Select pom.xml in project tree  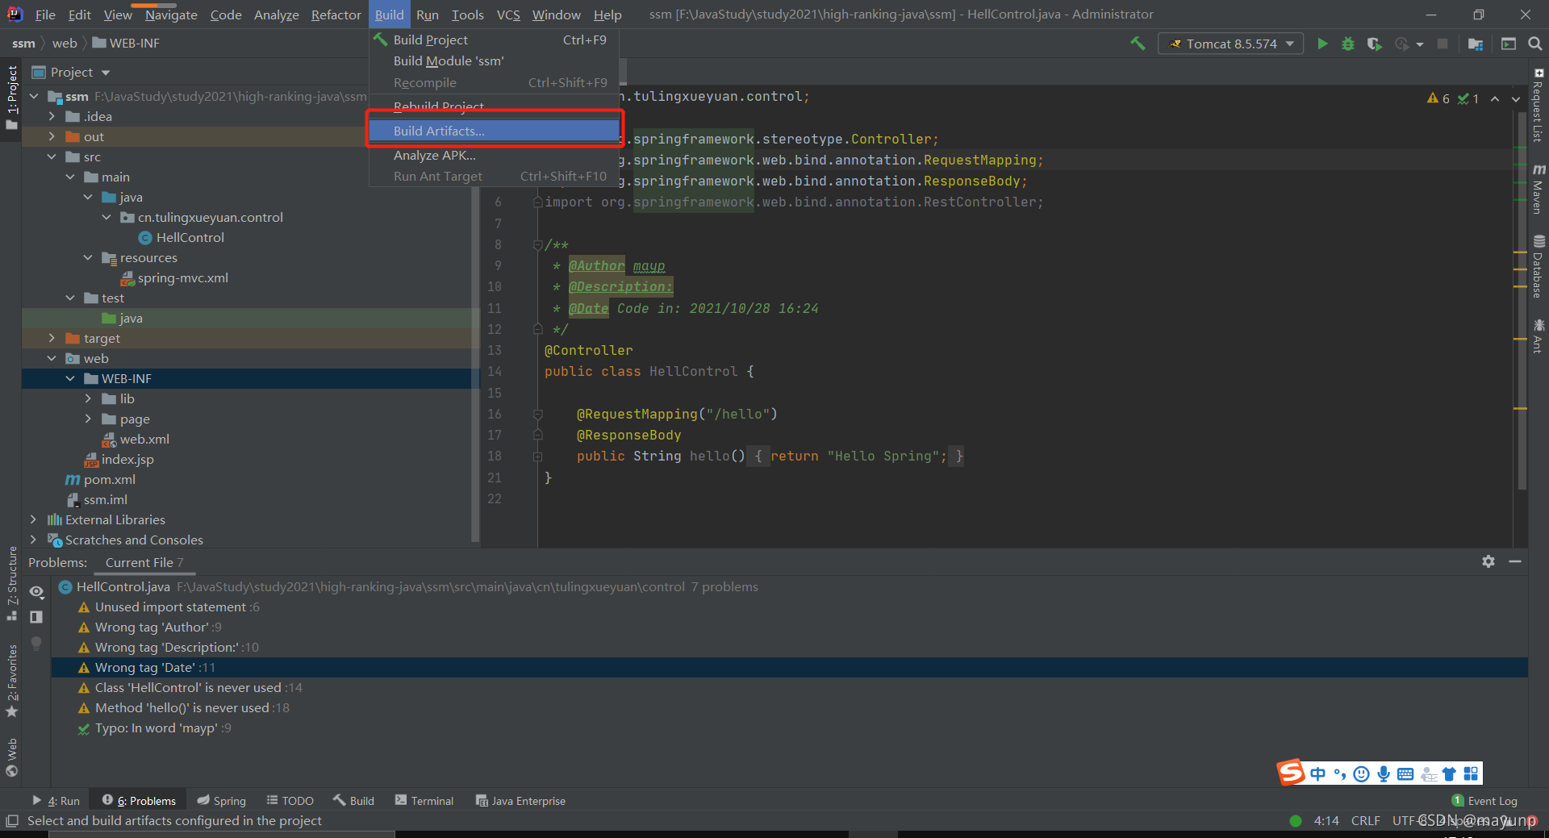point(101,479)
